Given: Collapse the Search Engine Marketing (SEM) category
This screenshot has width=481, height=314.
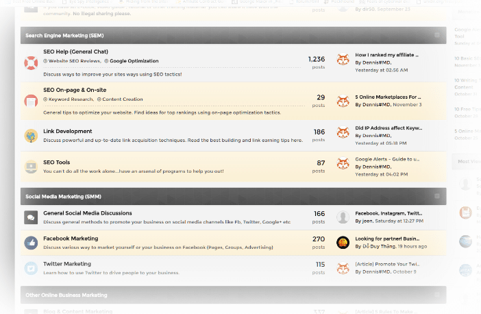Looking at the screenshot, I should pos(437,35).
